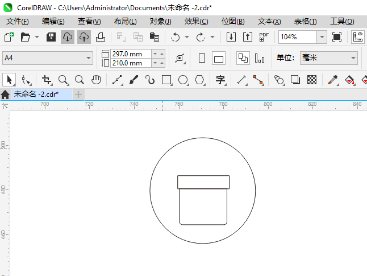The height and width of the screenshot is (276, 367).
Task: Select the Drop Shadow tool
Action: 295,80
